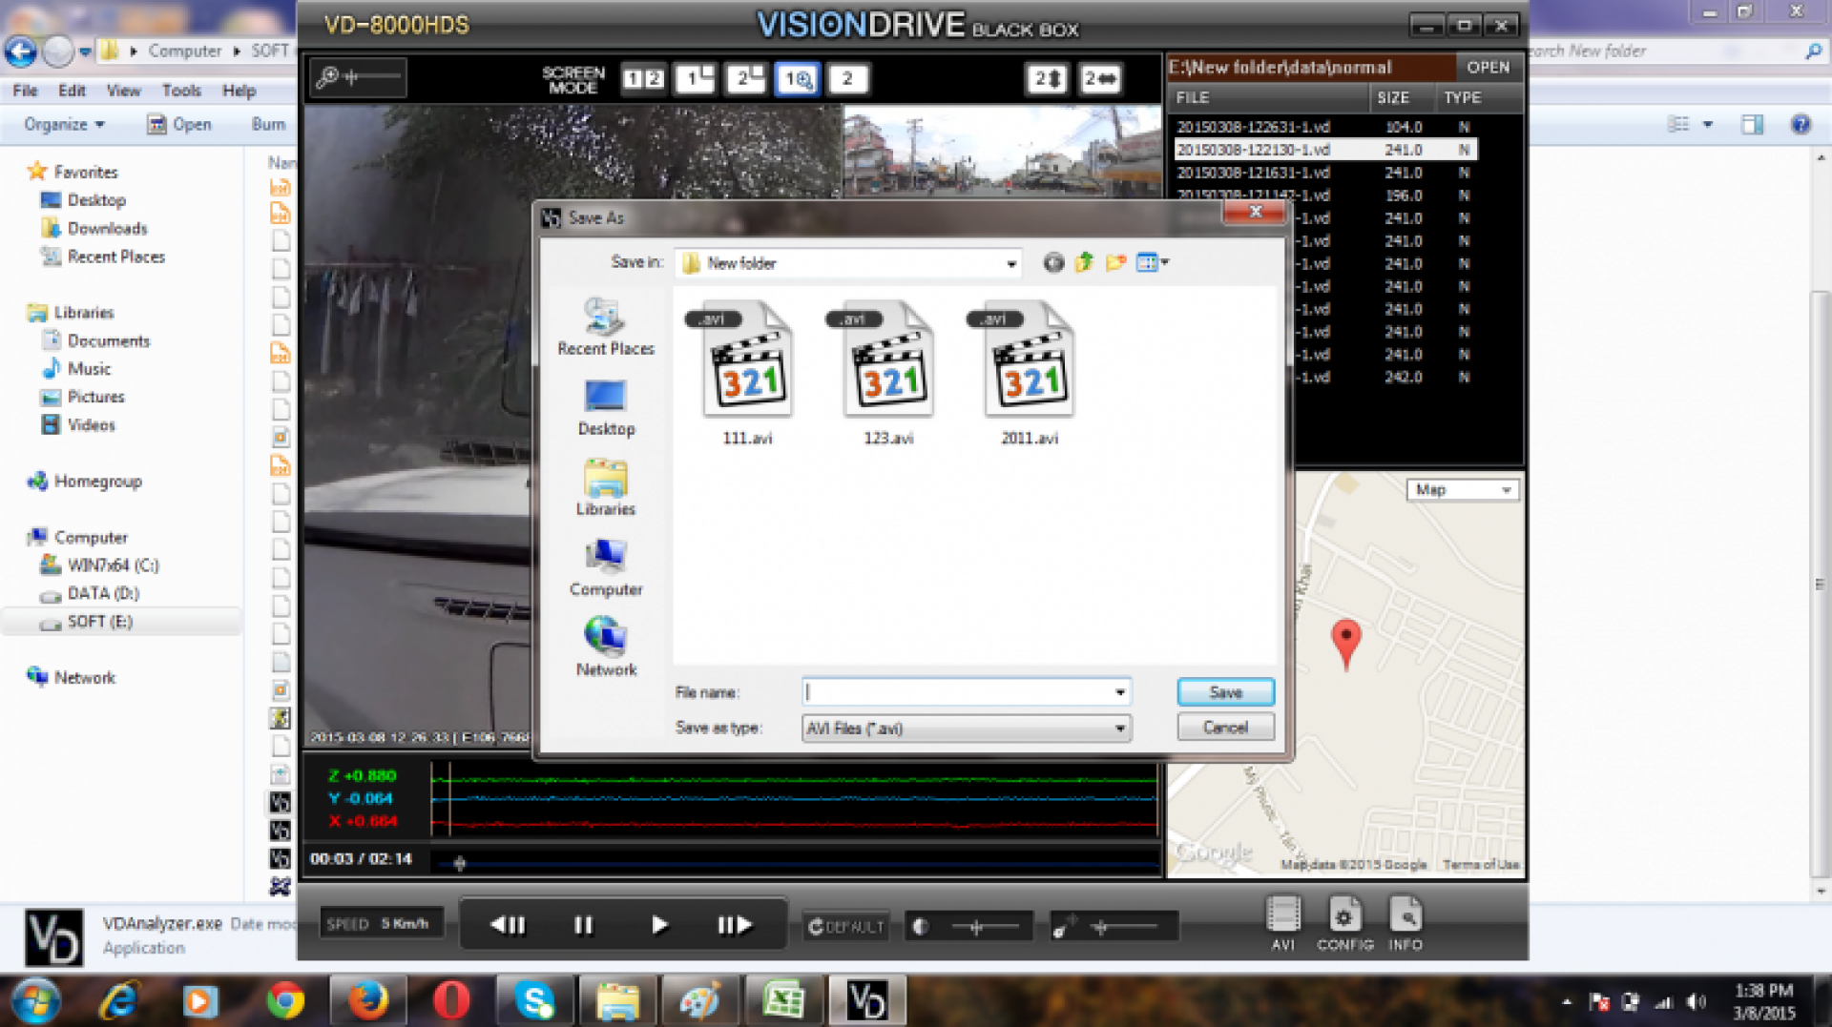Click the Explorer back navigation arrow
This screenshot has height=1027, width=1832.
[x=21, y=51]
